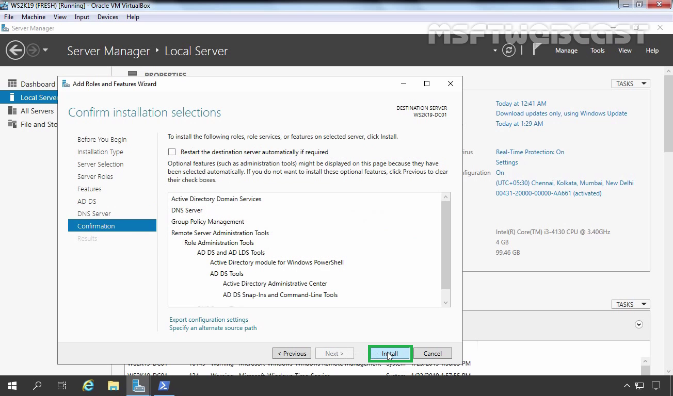The height and width of the screenshot is (396, 673).
Task: Click the taskbar Search icon
Action: tap(37, 386)
